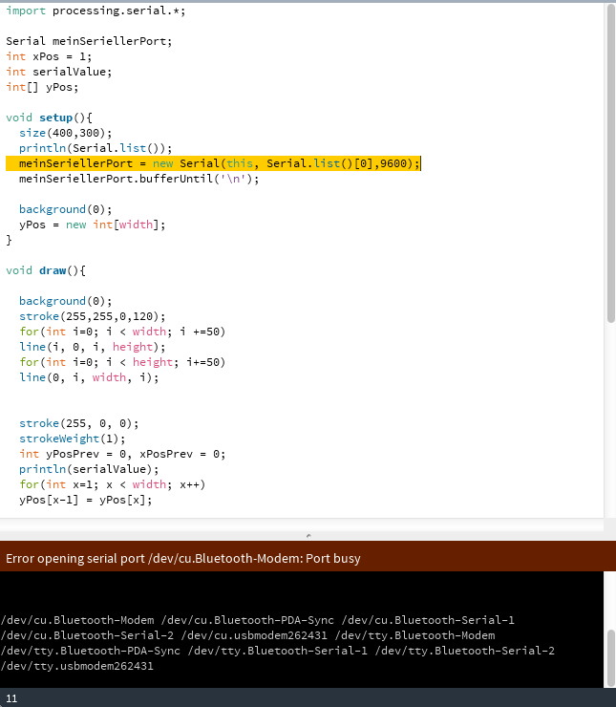Click the 'for(int i=0; i < width; i +=50)' line

[x=122, y=332]
